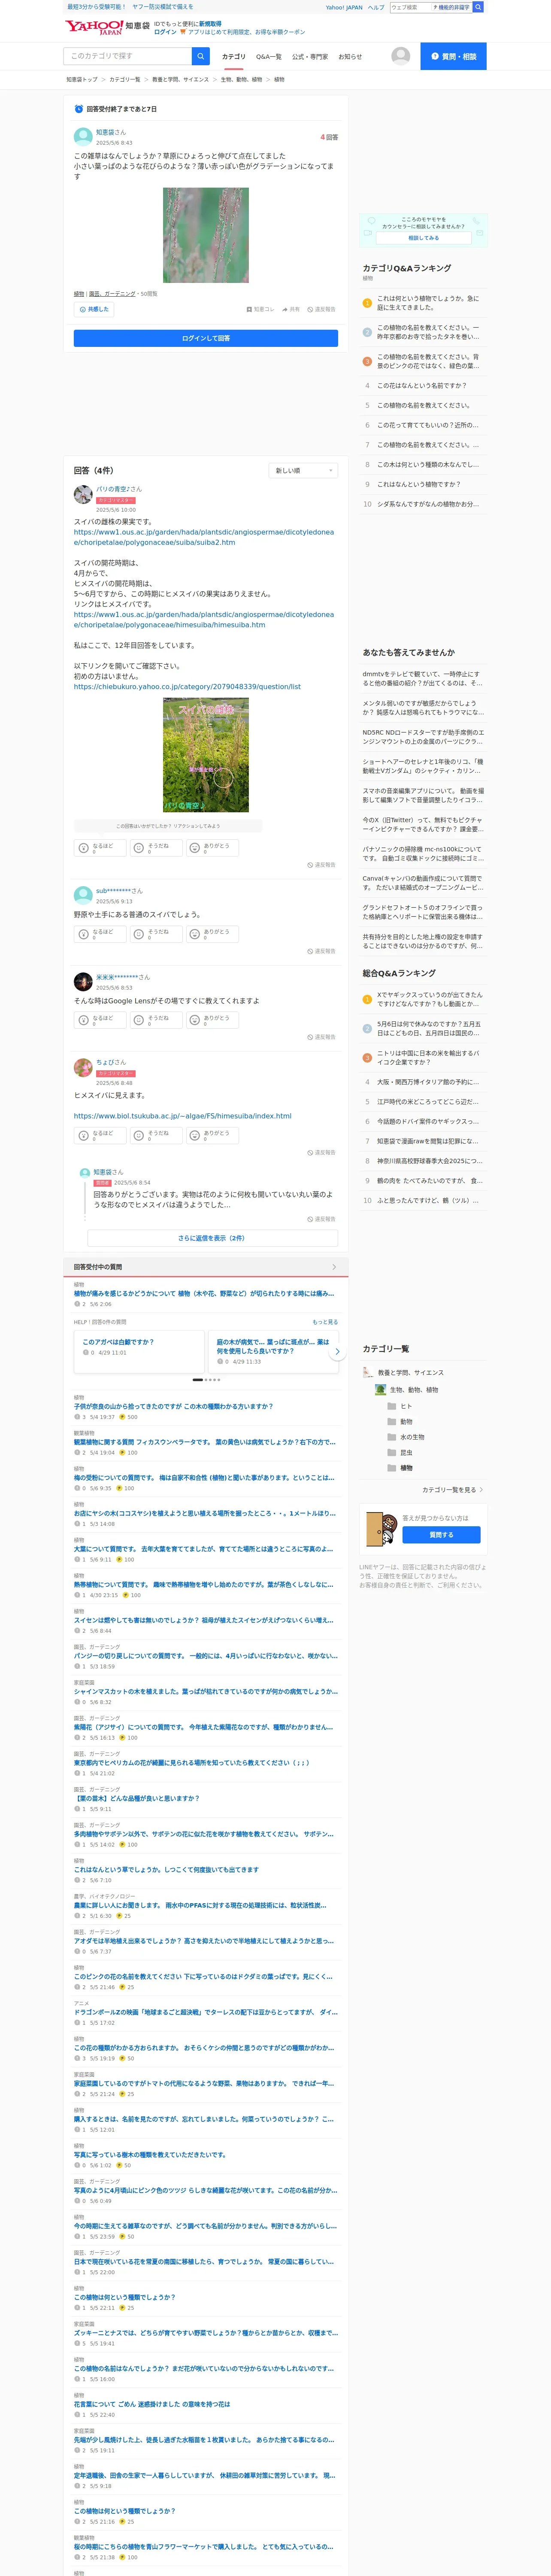This screenshot has width=551, height=2576.
Task: Open 昆虫 folder in category list
Action: (x=399, y=1452)
